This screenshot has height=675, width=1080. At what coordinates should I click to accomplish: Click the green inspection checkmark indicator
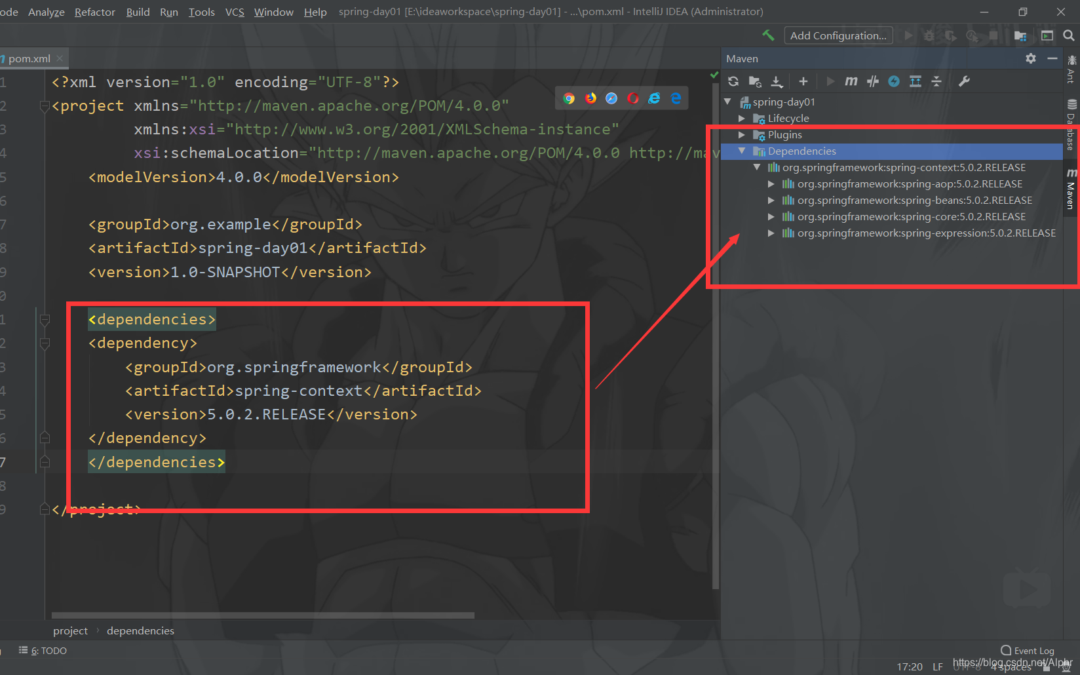pos(714,75)
